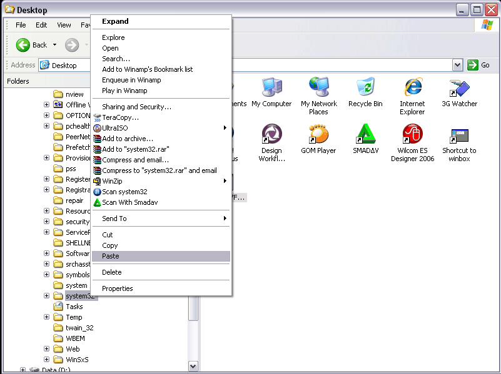
Task: Choose Expand at the top of the context menu
Action: click(x=161, y=21)
